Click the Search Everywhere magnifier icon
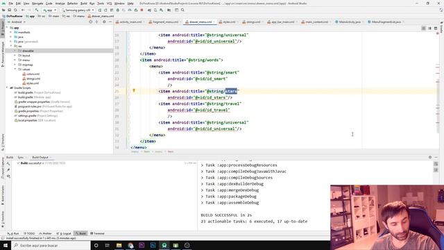The width and height of the screenshot is (444, 250). (182, 10)
